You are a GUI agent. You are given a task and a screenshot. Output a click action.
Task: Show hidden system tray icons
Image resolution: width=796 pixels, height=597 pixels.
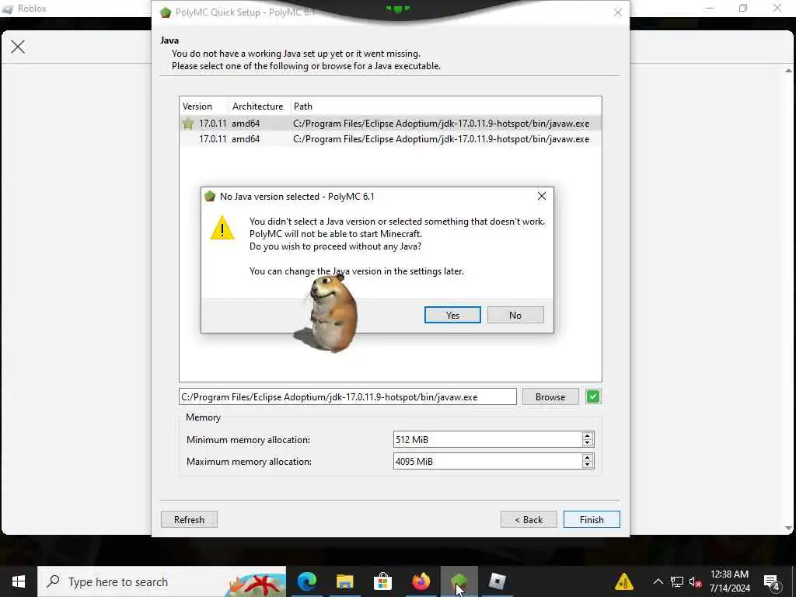point(658,581)
